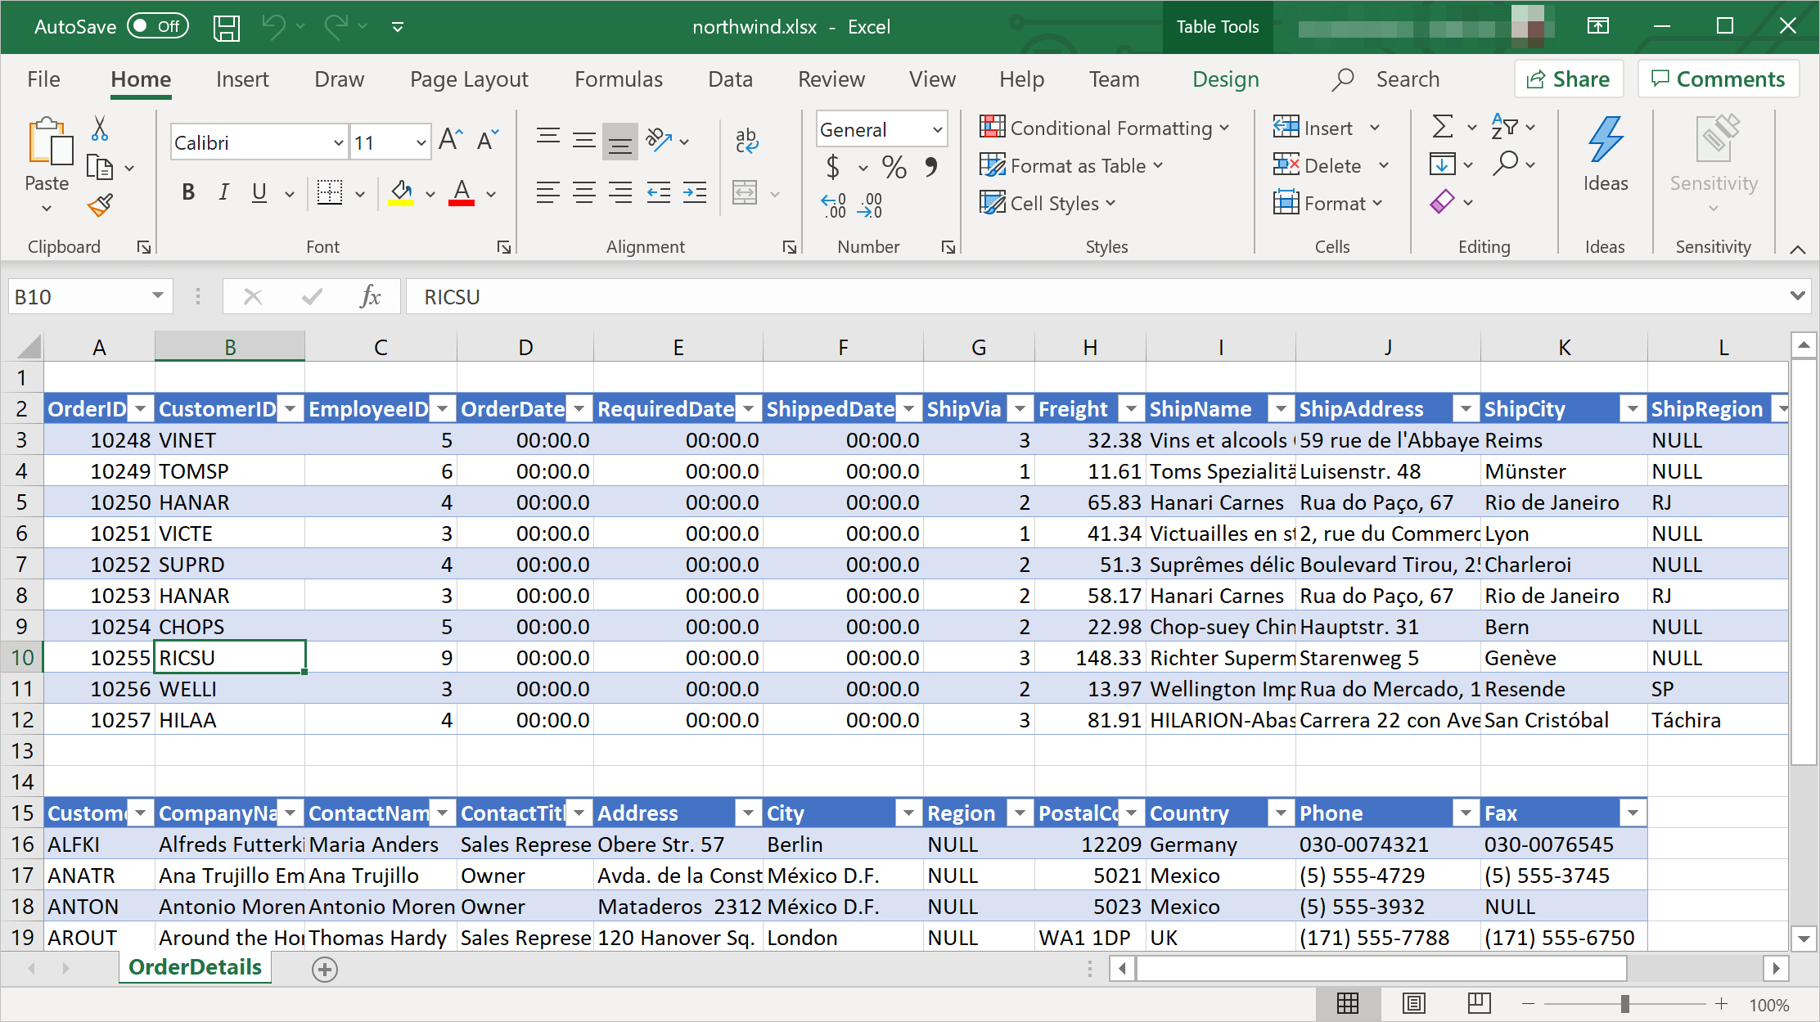Click the Cut scissors icon
The image size is (1820, 1022).
100,128
